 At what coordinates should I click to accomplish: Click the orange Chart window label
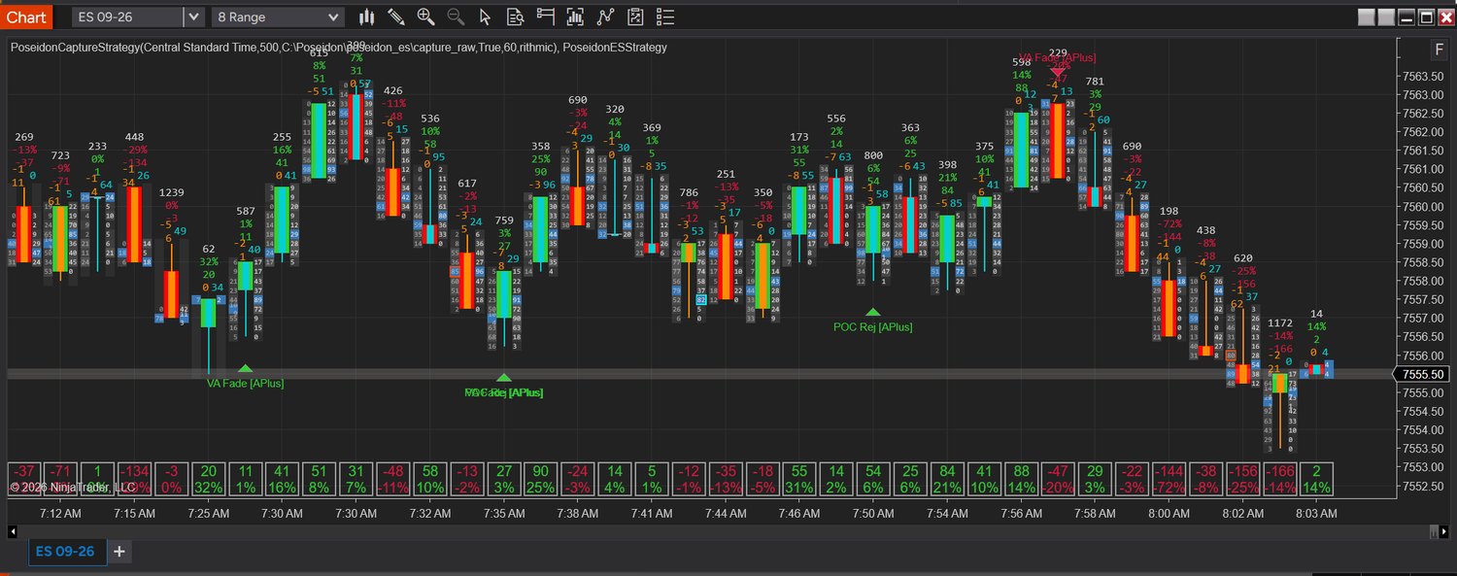(x=26, y=17)
